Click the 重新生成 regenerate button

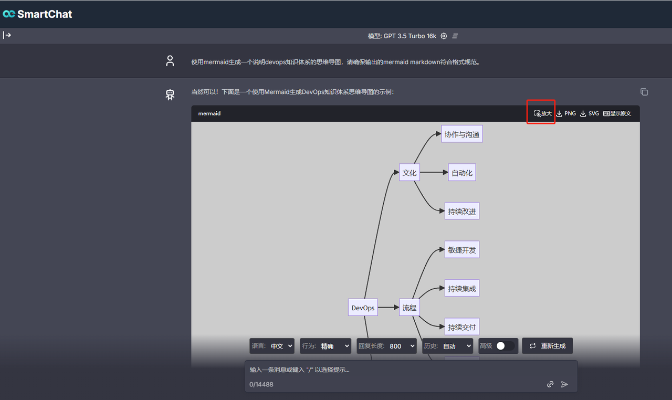pyautogui.click(x=547, y=346)
